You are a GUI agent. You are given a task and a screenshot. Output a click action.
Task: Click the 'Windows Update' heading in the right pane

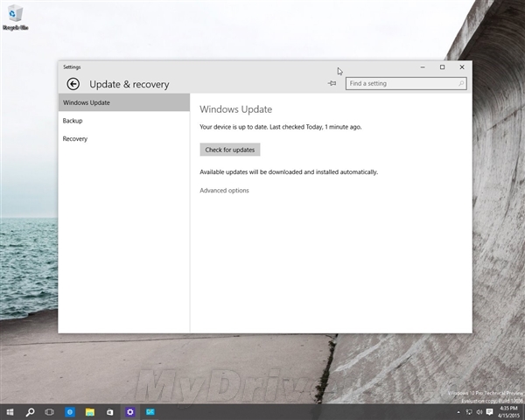[235, 109]
